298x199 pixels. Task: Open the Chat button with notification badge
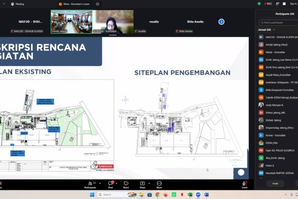click(110, 185)
